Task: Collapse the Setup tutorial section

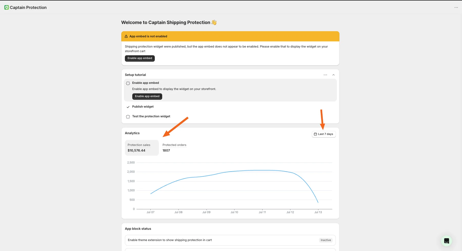Action: 334,75
